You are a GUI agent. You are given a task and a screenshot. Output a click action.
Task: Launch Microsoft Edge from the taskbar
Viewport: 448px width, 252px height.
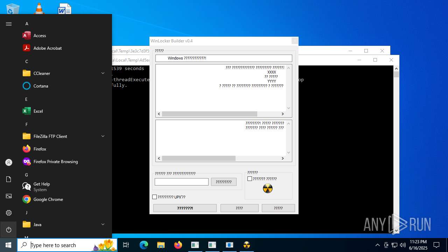pyautogui.click(x=144, y=245)
